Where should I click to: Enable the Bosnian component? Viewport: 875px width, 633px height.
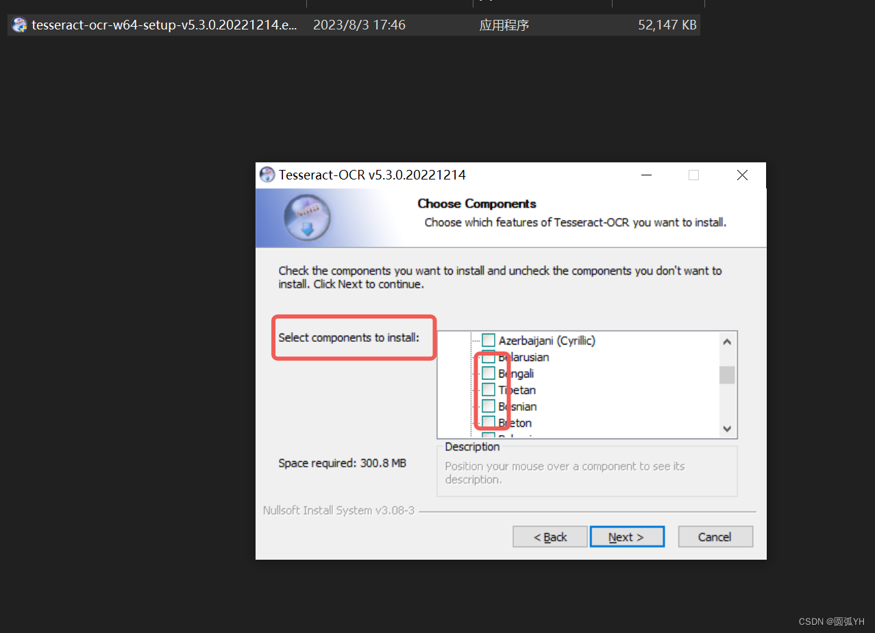[489, 406]
